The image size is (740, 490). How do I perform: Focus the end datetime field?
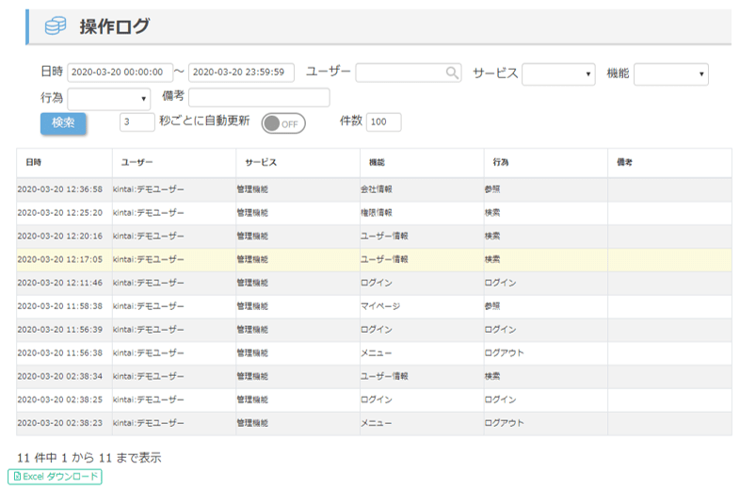(x=241, y=73)
